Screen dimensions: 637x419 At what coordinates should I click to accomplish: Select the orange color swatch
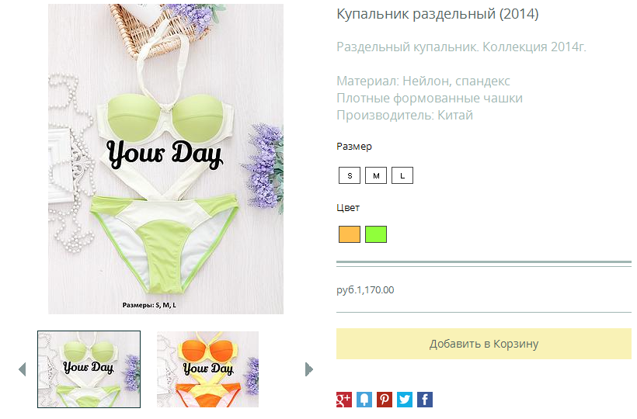(350, 234)
